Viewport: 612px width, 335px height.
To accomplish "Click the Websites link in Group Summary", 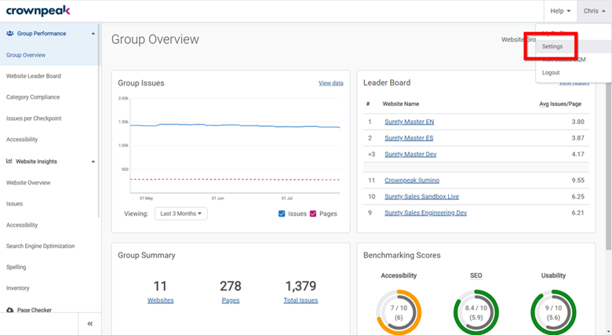I will pyautogui.click(x=160, y=300).
